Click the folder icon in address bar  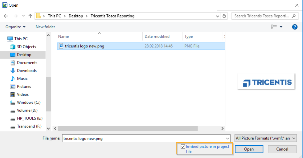coord(38,16)
